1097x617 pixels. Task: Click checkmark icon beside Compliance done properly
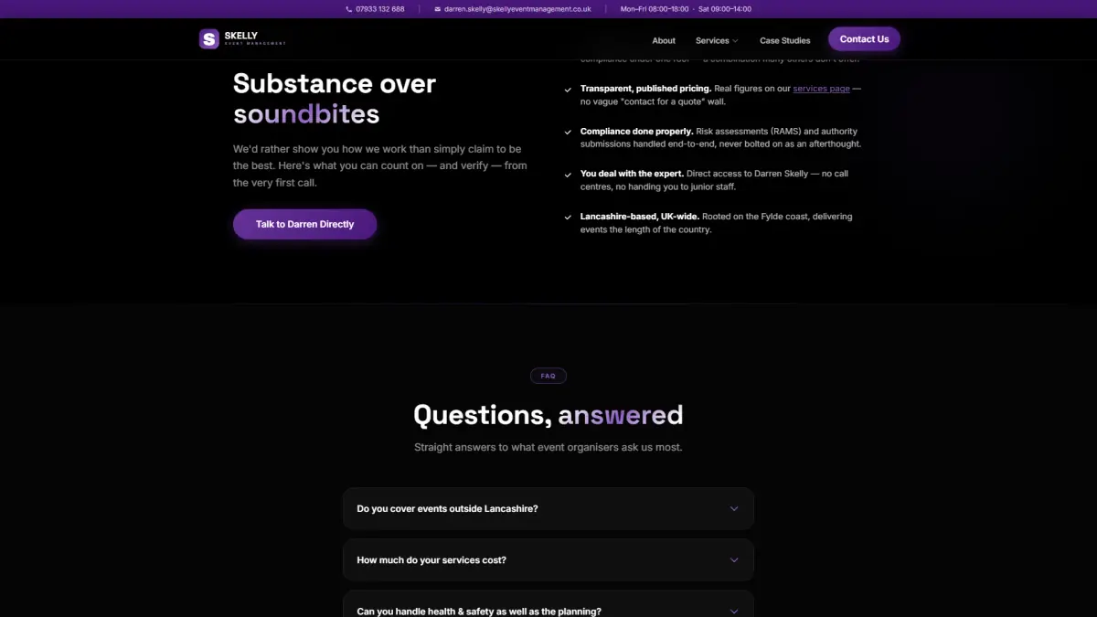[569, 133]
